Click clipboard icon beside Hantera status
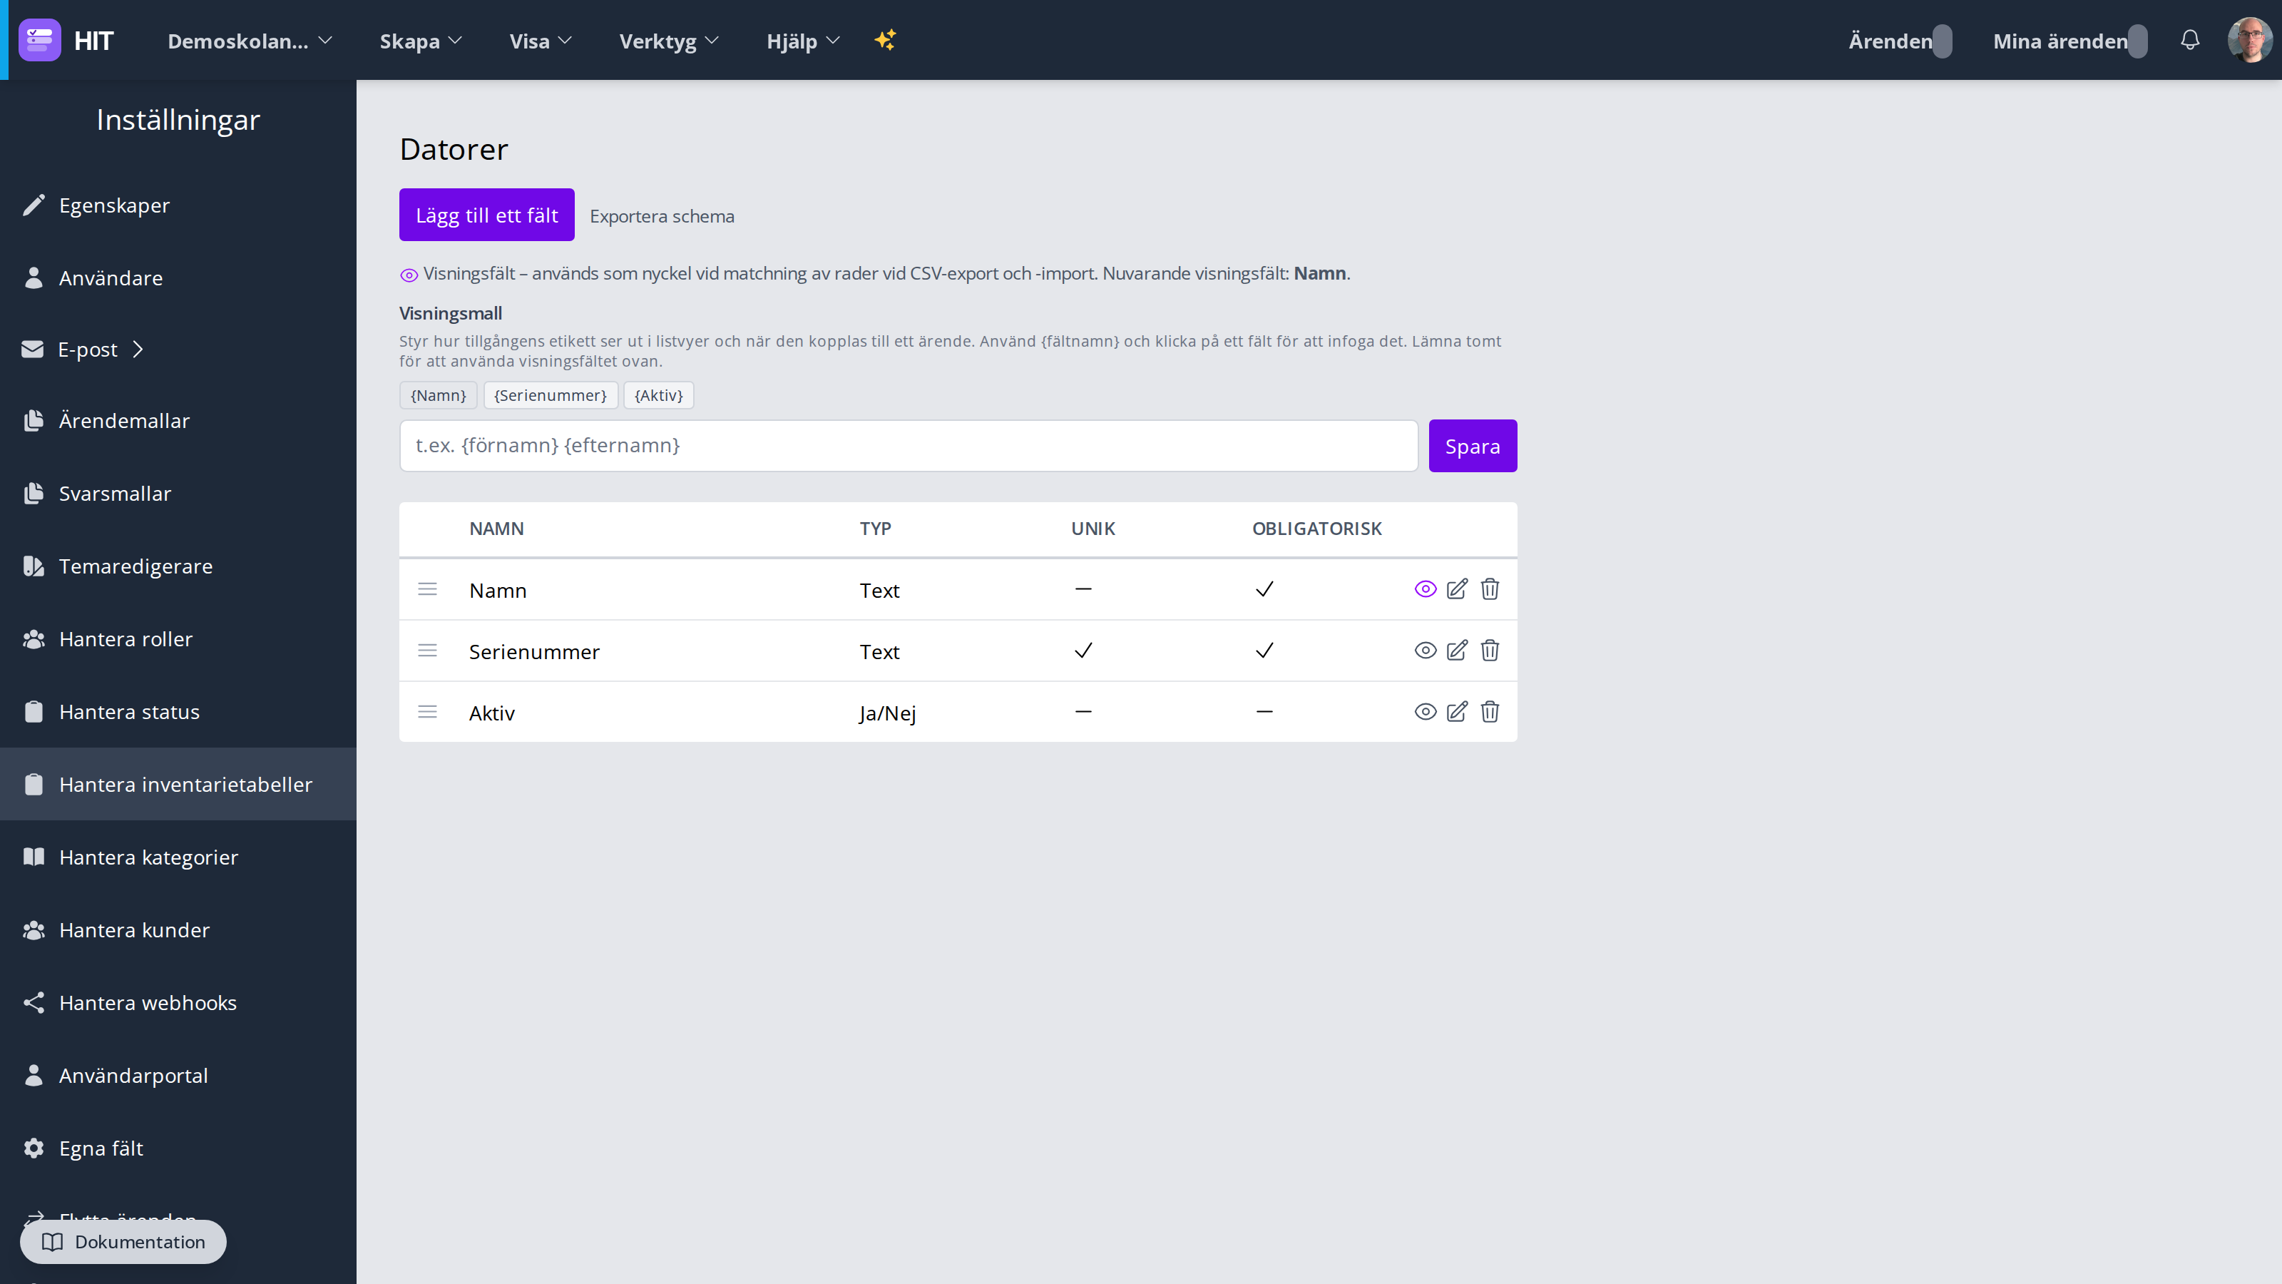This screenshot has height=1284, width=2282. [34, 712]
